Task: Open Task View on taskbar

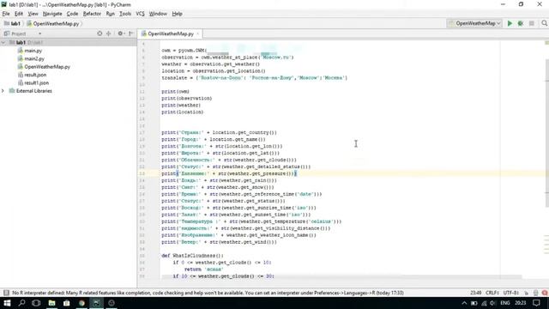Action: coord(36,303)
